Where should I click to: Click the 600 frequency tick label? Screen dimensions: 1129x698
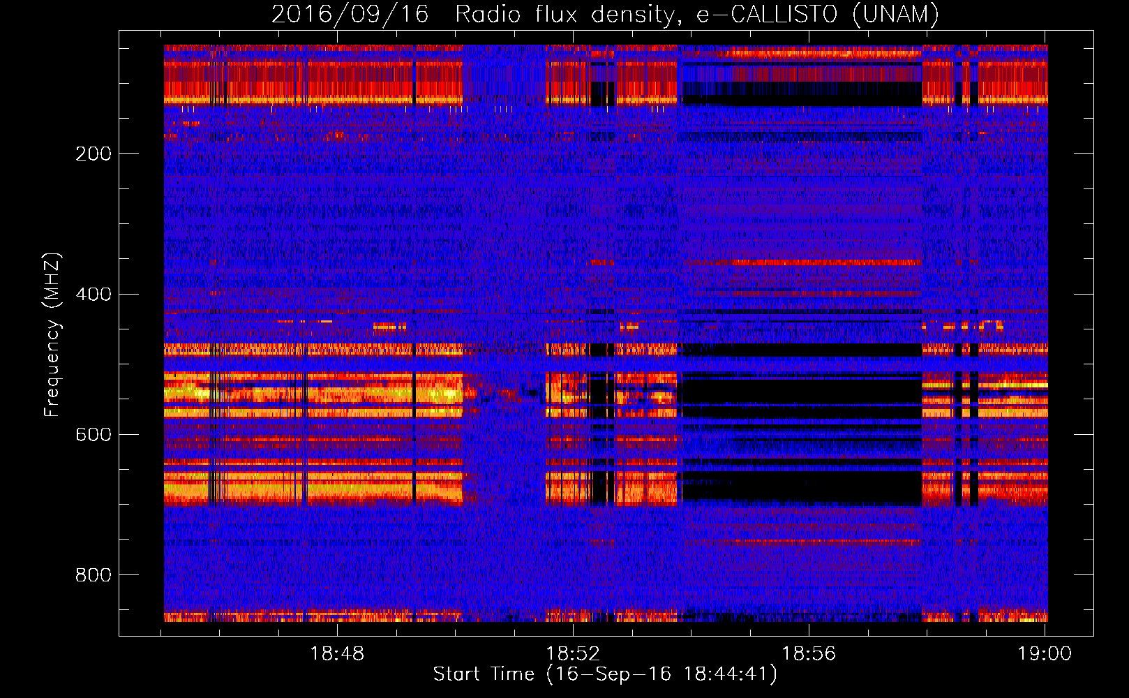click(x=94, y=434)
